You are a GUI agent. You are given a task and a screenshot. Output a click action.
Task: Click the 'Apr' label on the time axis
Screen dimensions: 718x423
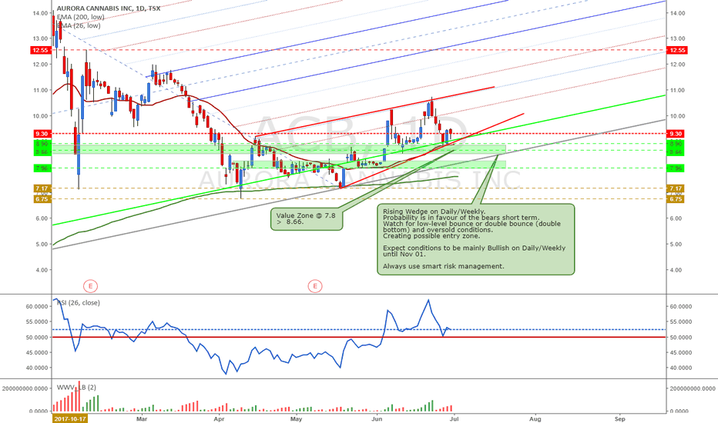click(219, 418)
